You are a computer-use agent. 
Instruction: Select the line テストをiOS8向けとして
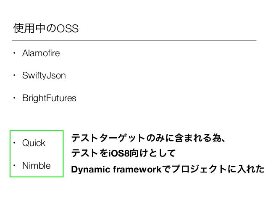coord(123,153)
